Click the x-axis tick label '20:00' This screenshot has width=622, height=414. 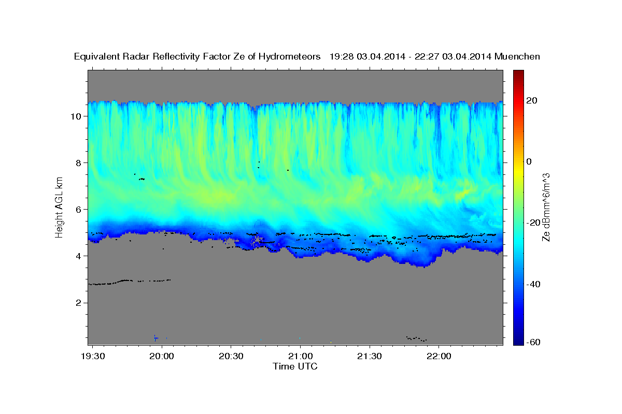pyautogui.click(x=162, y=357)
